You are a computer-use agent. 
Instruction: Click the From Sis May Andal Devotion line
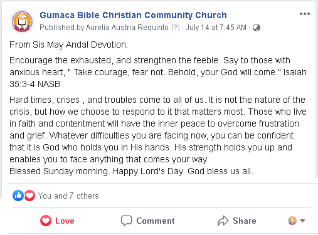click(68, 44)
